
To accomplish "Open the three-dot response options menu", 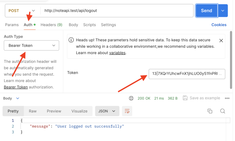I will tap(227, 98).
